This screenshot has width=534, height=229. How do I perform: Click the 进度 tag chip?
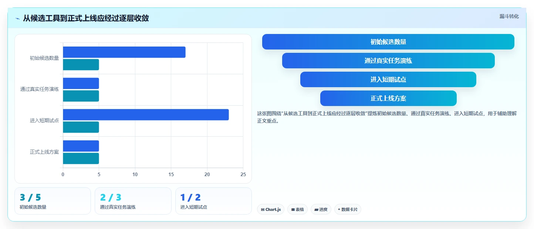(x=321, y=209)
